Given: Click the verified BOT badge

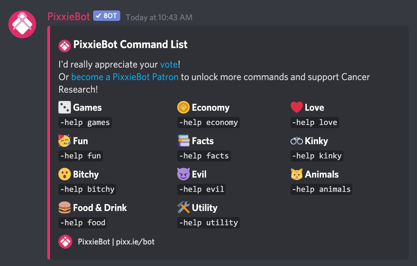Looking at the screenshot, I should pyautogui.click(x=107, y=16).
